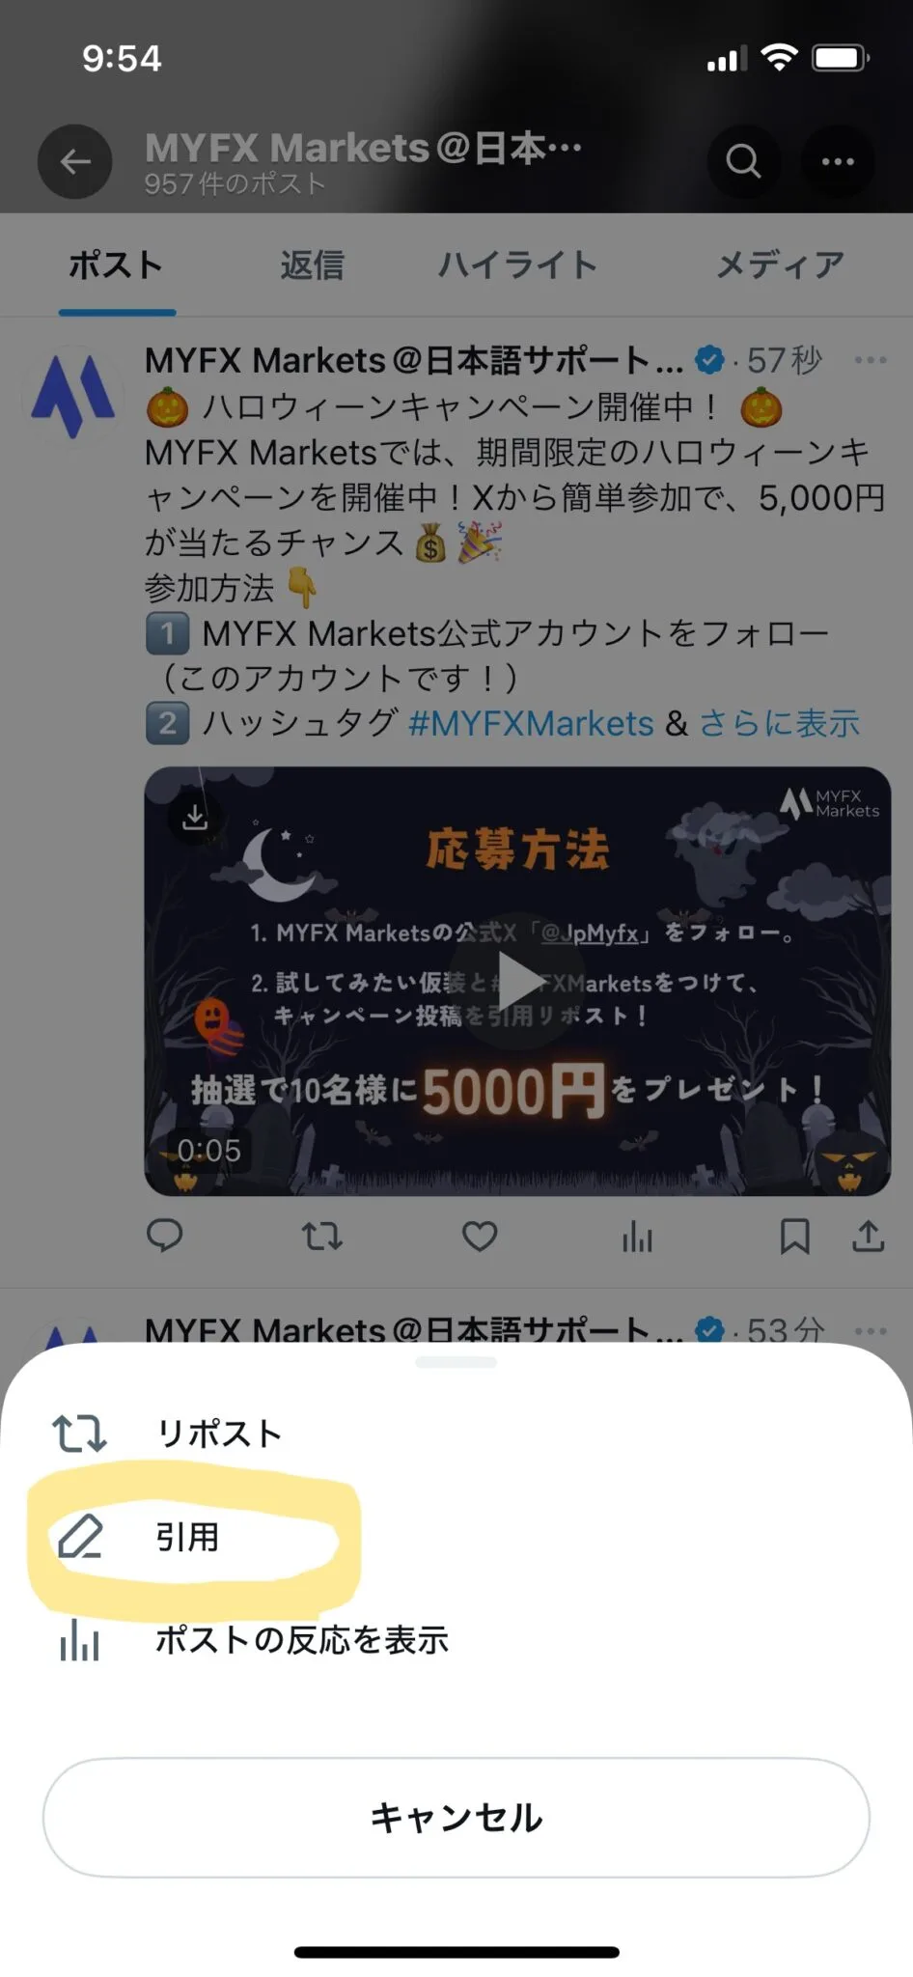Tap the reply speech bubble icon
The width and height of the screenshot is (913, 1977).
[164, 1236]
